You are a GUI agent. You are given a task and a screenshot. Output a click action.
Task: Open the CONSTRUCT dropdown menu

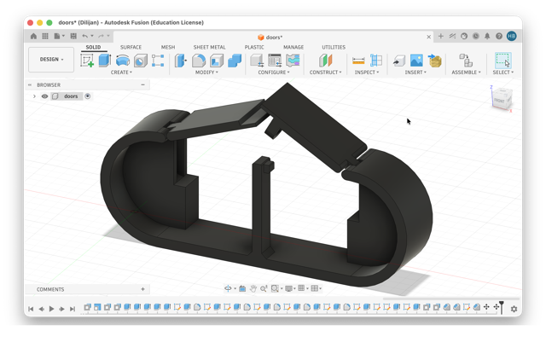click(326, 72)
